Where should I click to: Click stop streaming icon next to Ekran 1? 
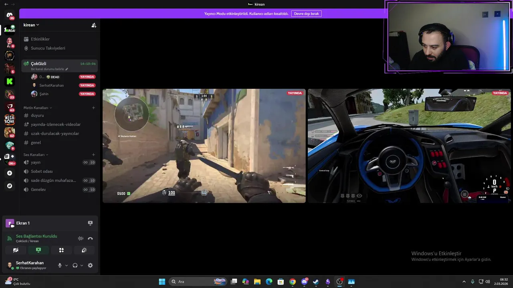[90, 223]
